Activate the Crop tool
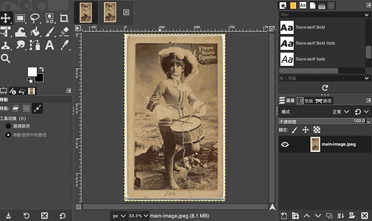 tap(64, 18)
